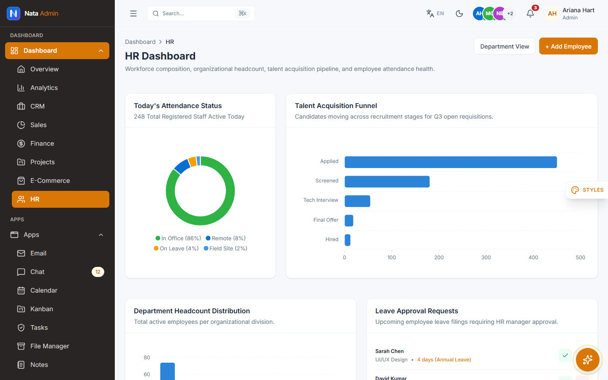The image size is (608, 380).
Task: Approve Sarah Chen's leave with checkmark
Action: point(565,356)
